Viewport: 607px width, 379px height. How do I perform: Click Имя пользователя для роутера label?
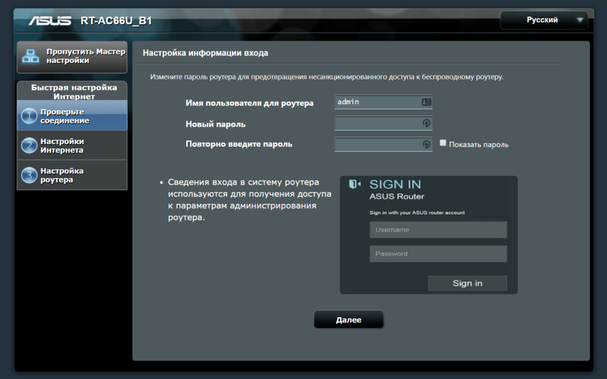click(x=250, y=103)
